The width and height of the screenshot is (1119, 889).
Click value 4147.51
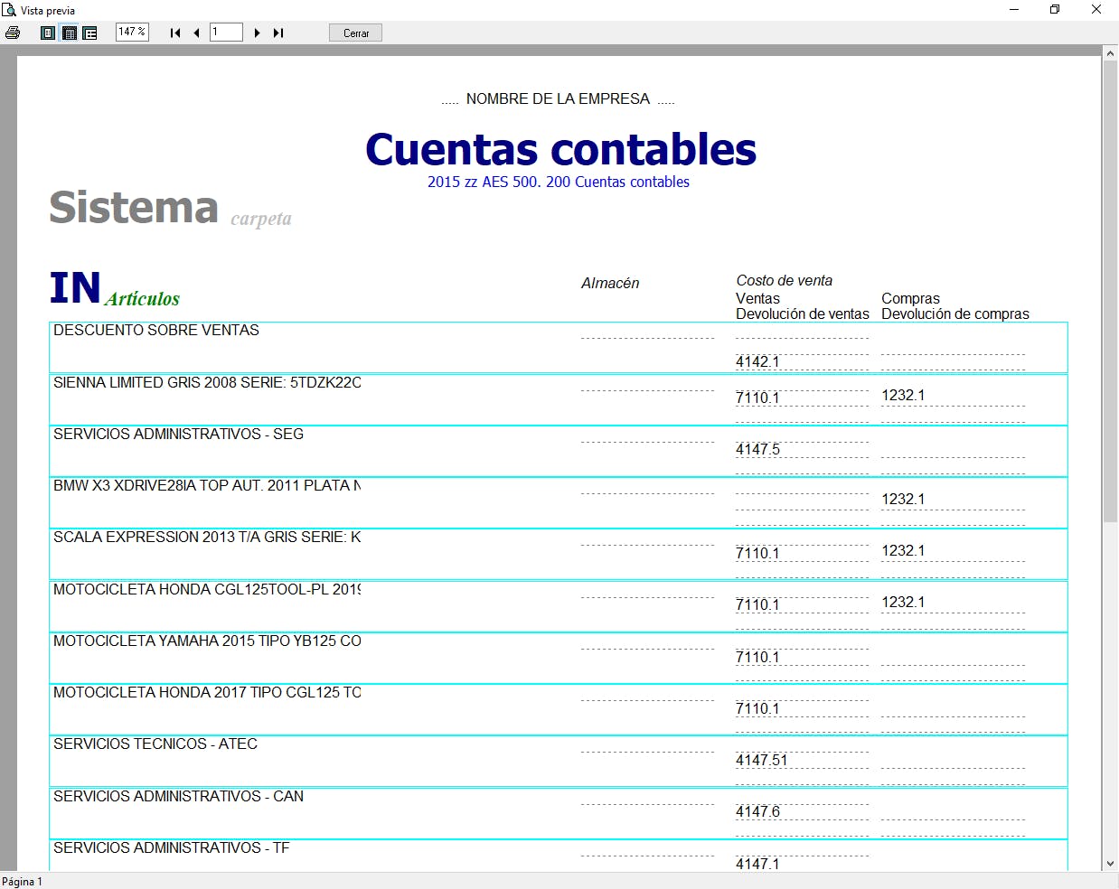pyautogui.click(x=761, y=760)
